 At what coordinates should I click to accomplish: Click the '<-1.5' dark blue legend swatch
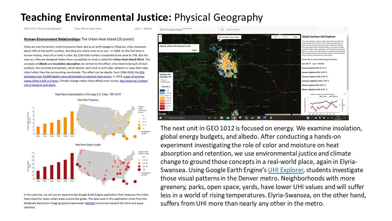pyautogui.click(x=162, y=90)
